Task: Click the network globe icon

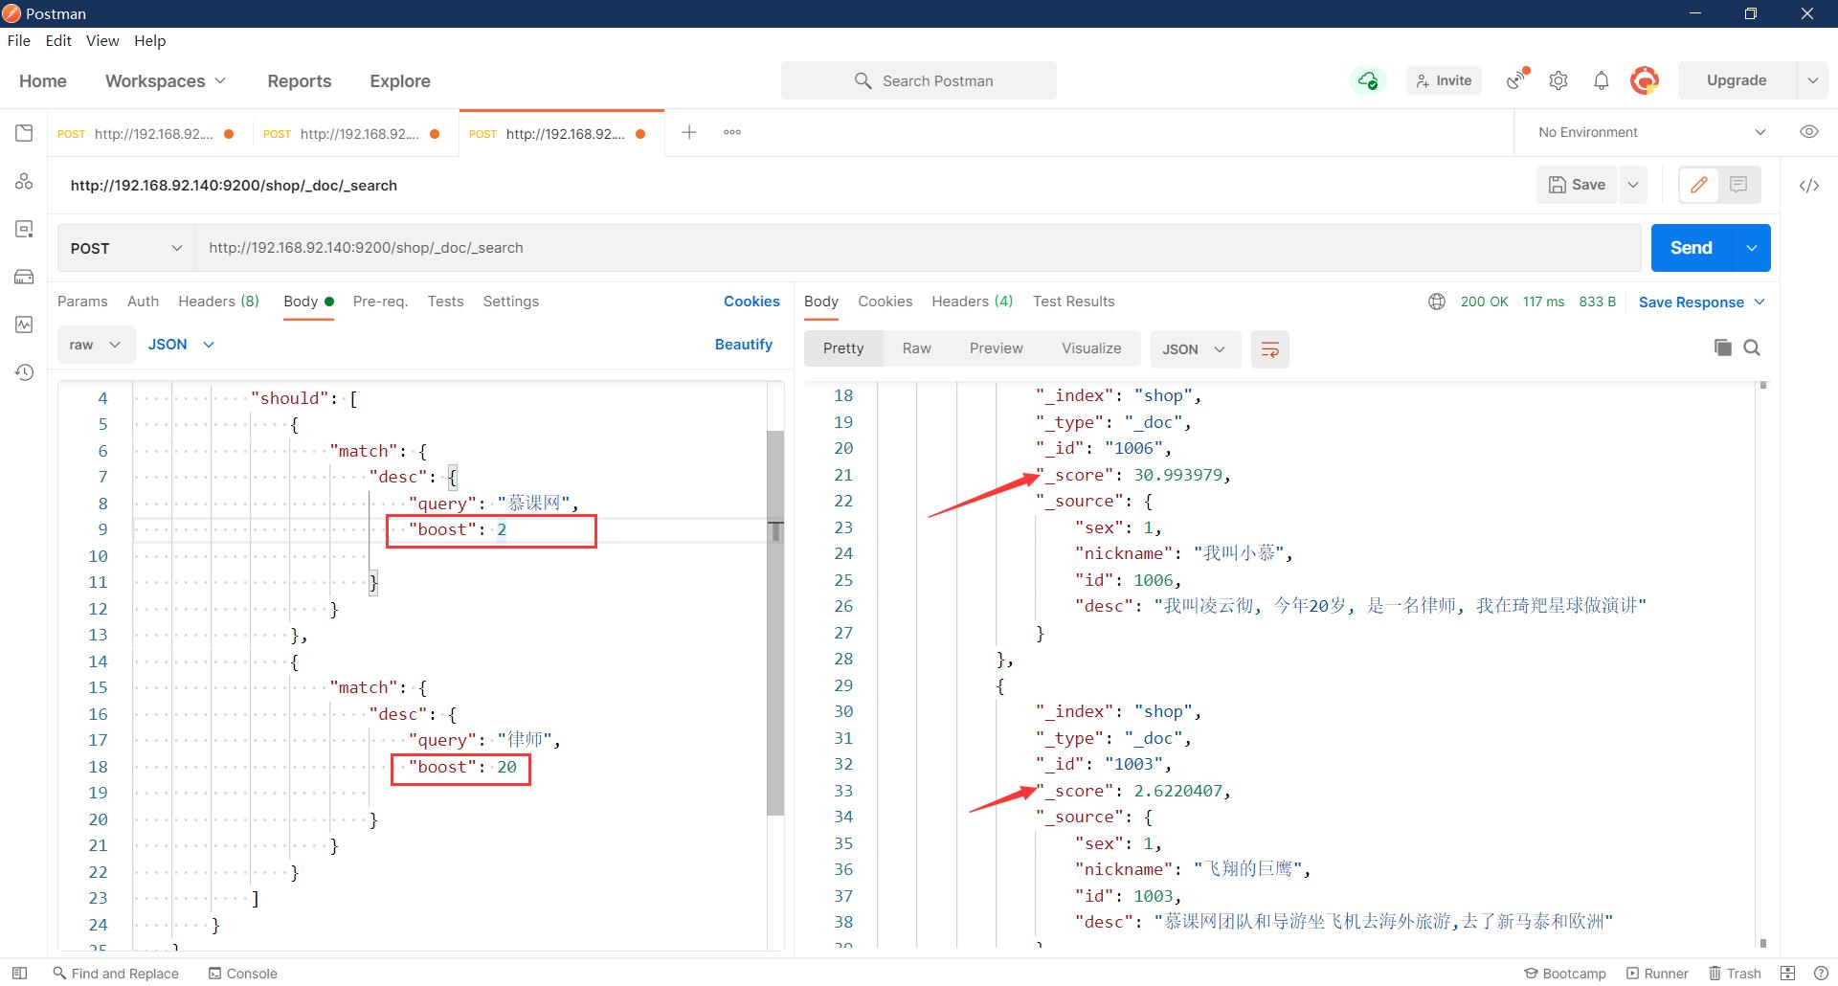Action: tap(1436, 302)
